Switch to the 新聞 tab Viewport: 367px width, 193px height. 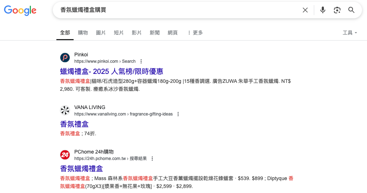click(155, 33)
